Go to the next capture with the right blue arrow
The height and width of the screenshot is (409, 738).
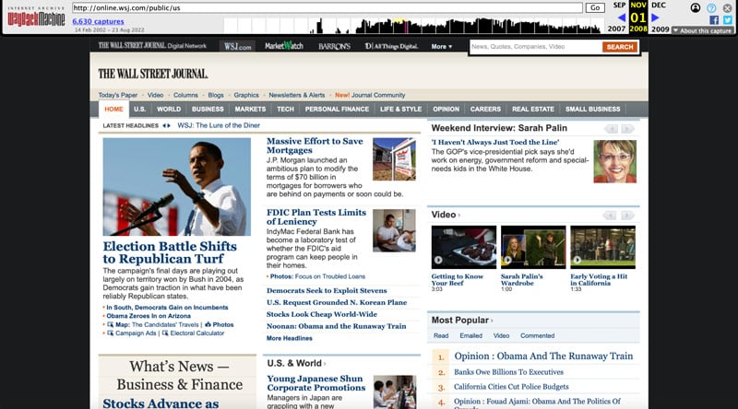655,18
